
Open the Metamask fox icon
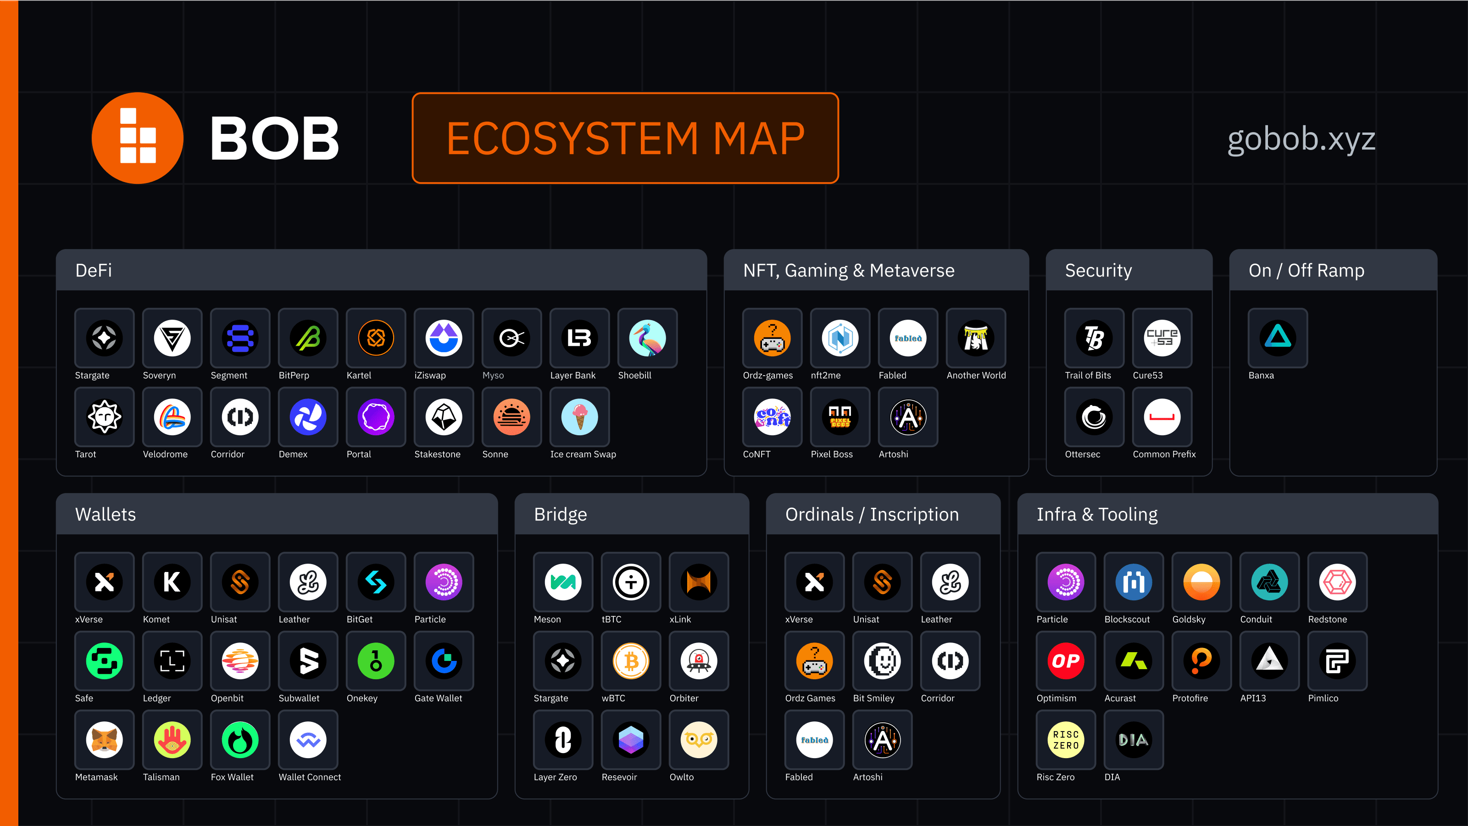pos(104,740)
